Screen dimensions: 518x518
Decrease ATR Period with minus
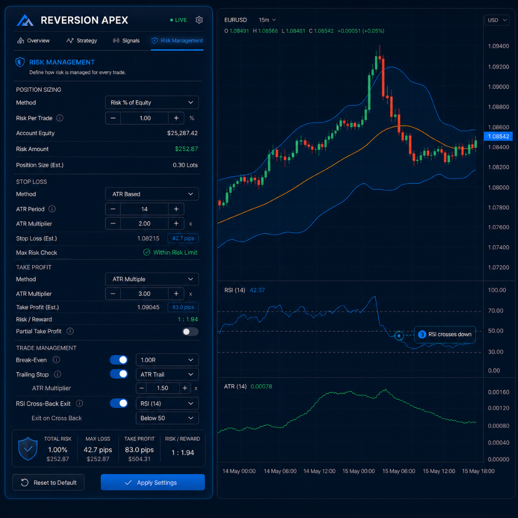tap(113, 209)
